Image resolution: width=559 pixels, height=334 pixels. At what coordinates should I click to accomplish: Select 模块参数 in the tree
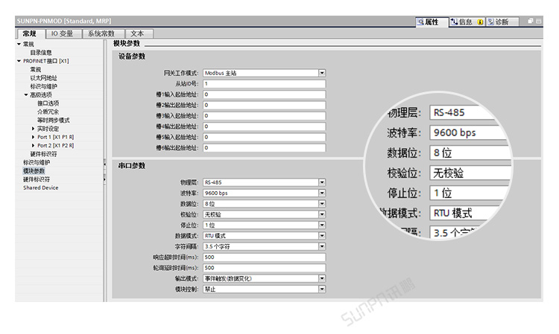pyautogui.click(x=34, y=171)
